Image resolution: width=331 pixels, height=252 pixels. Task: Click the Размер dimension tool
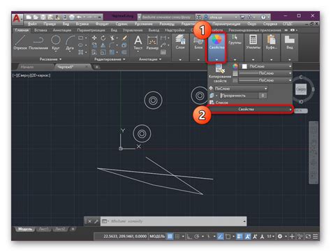[152, 43]
